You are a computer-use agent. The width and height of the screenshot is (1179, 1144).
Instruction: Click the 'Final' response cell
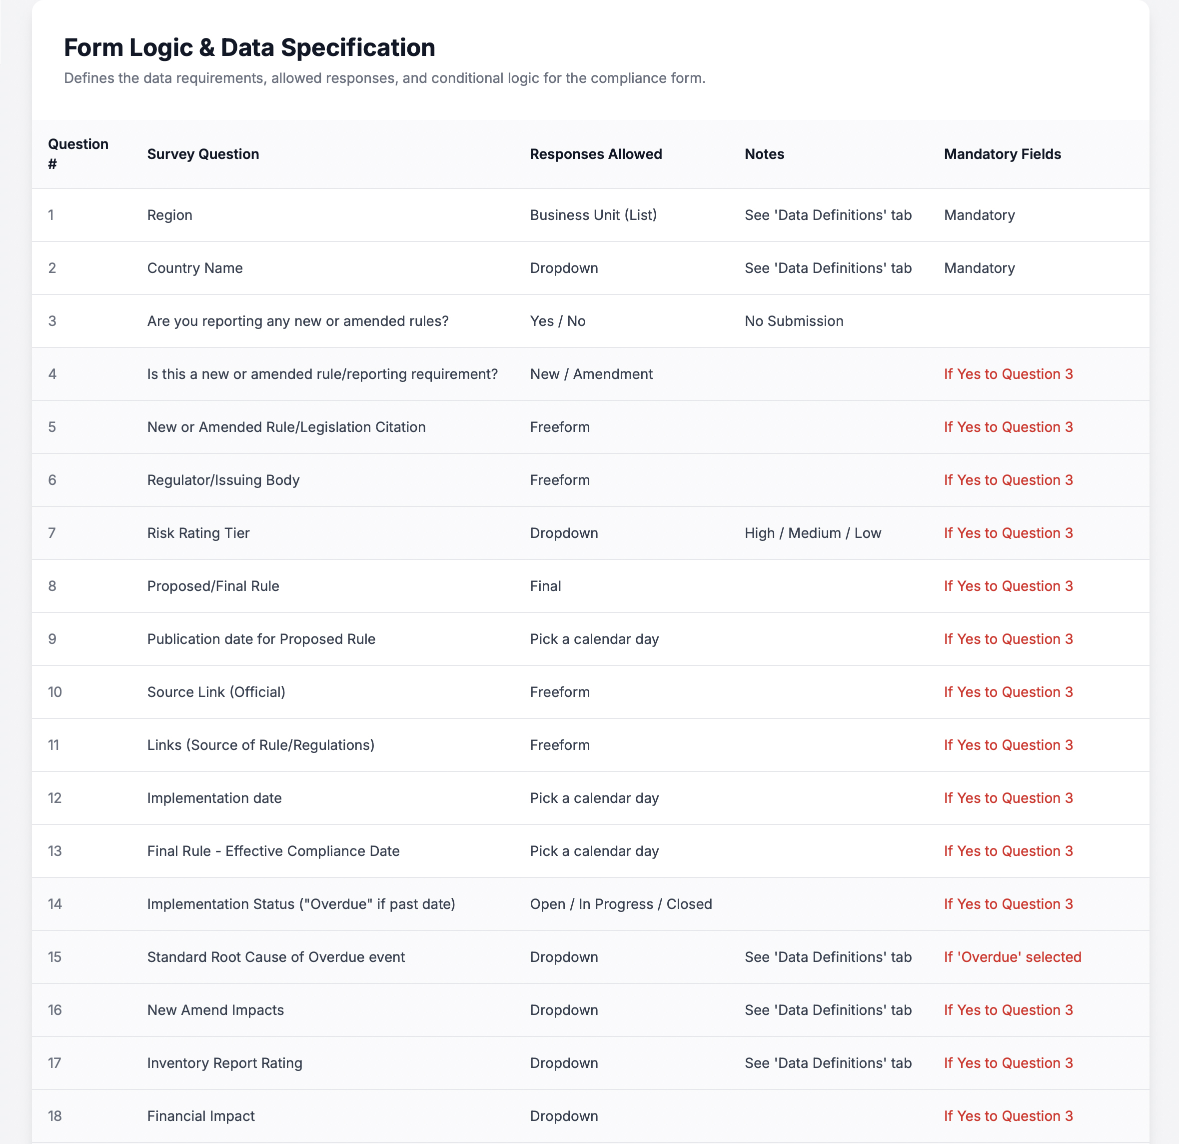click(546, 585)
